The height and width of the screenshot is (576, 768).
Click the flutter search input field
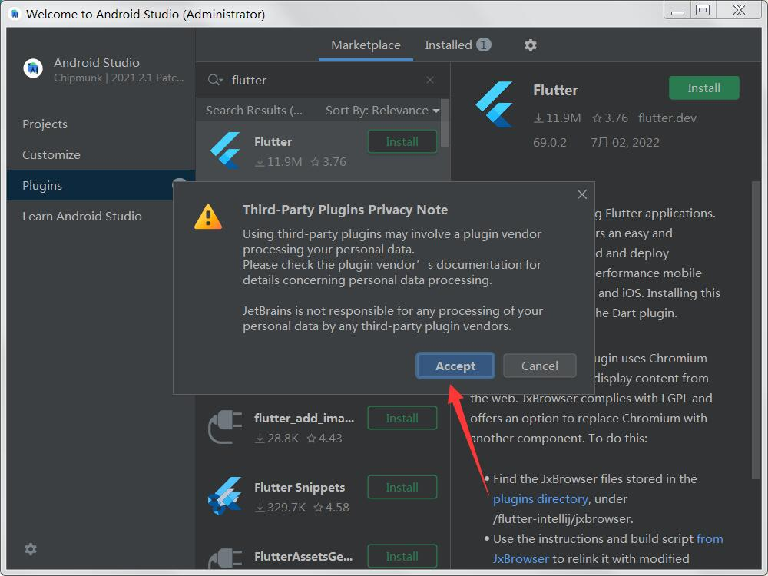coord(323,80)
